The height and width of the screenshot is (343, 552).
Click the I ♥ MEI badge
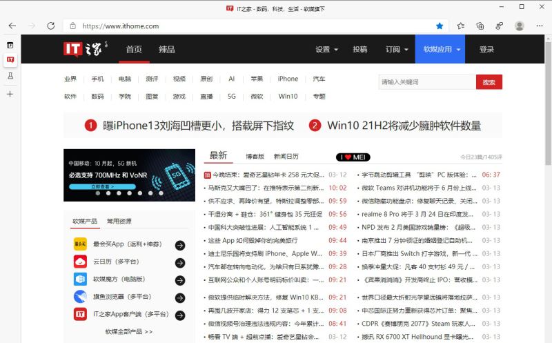coord(353,157)
